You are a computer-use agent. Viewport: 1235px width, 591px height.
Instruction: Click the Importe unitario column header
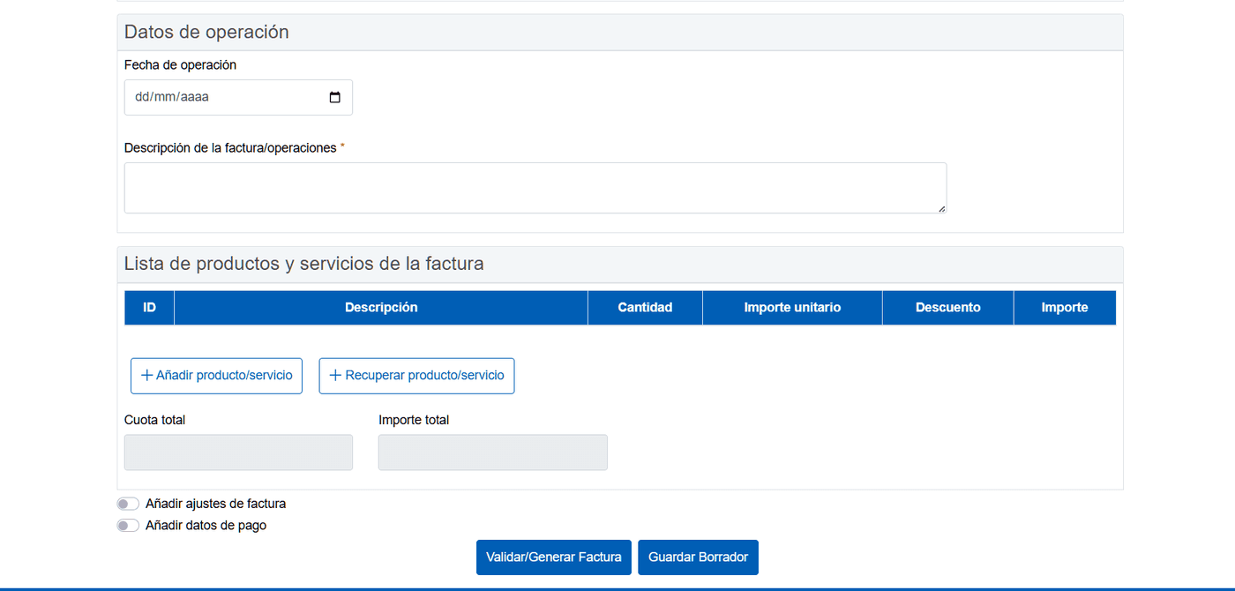(793, 308)
